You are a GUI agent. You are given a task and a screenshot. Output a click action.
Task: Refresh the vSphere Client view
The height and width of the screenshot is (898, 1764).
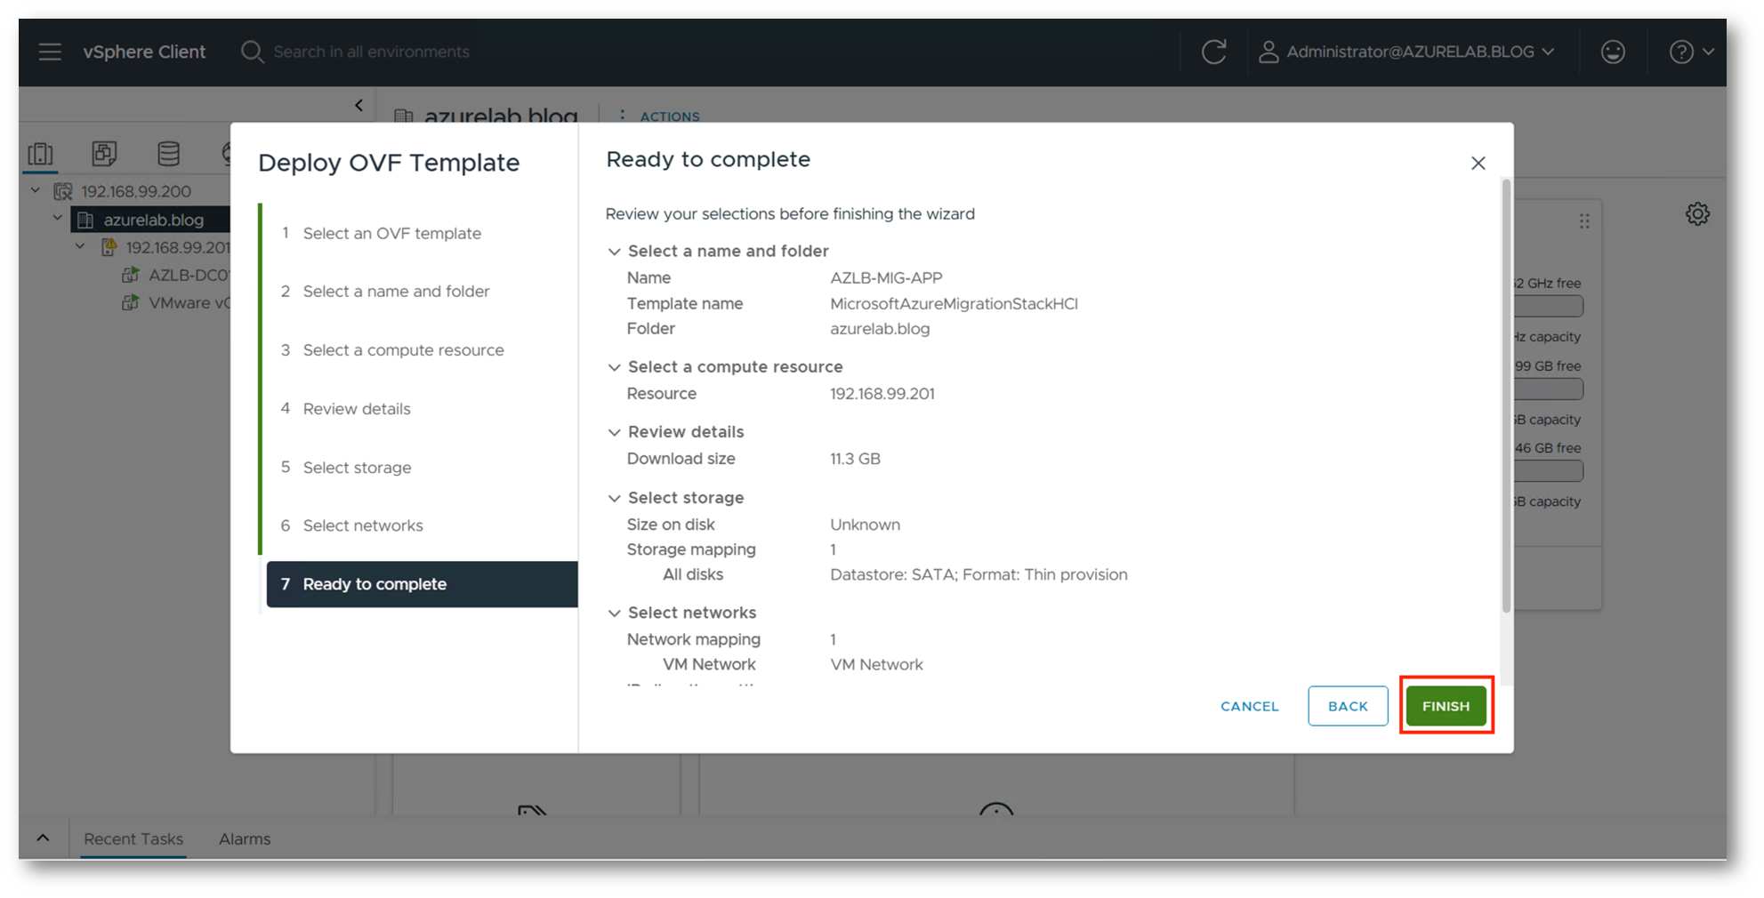1214,52
